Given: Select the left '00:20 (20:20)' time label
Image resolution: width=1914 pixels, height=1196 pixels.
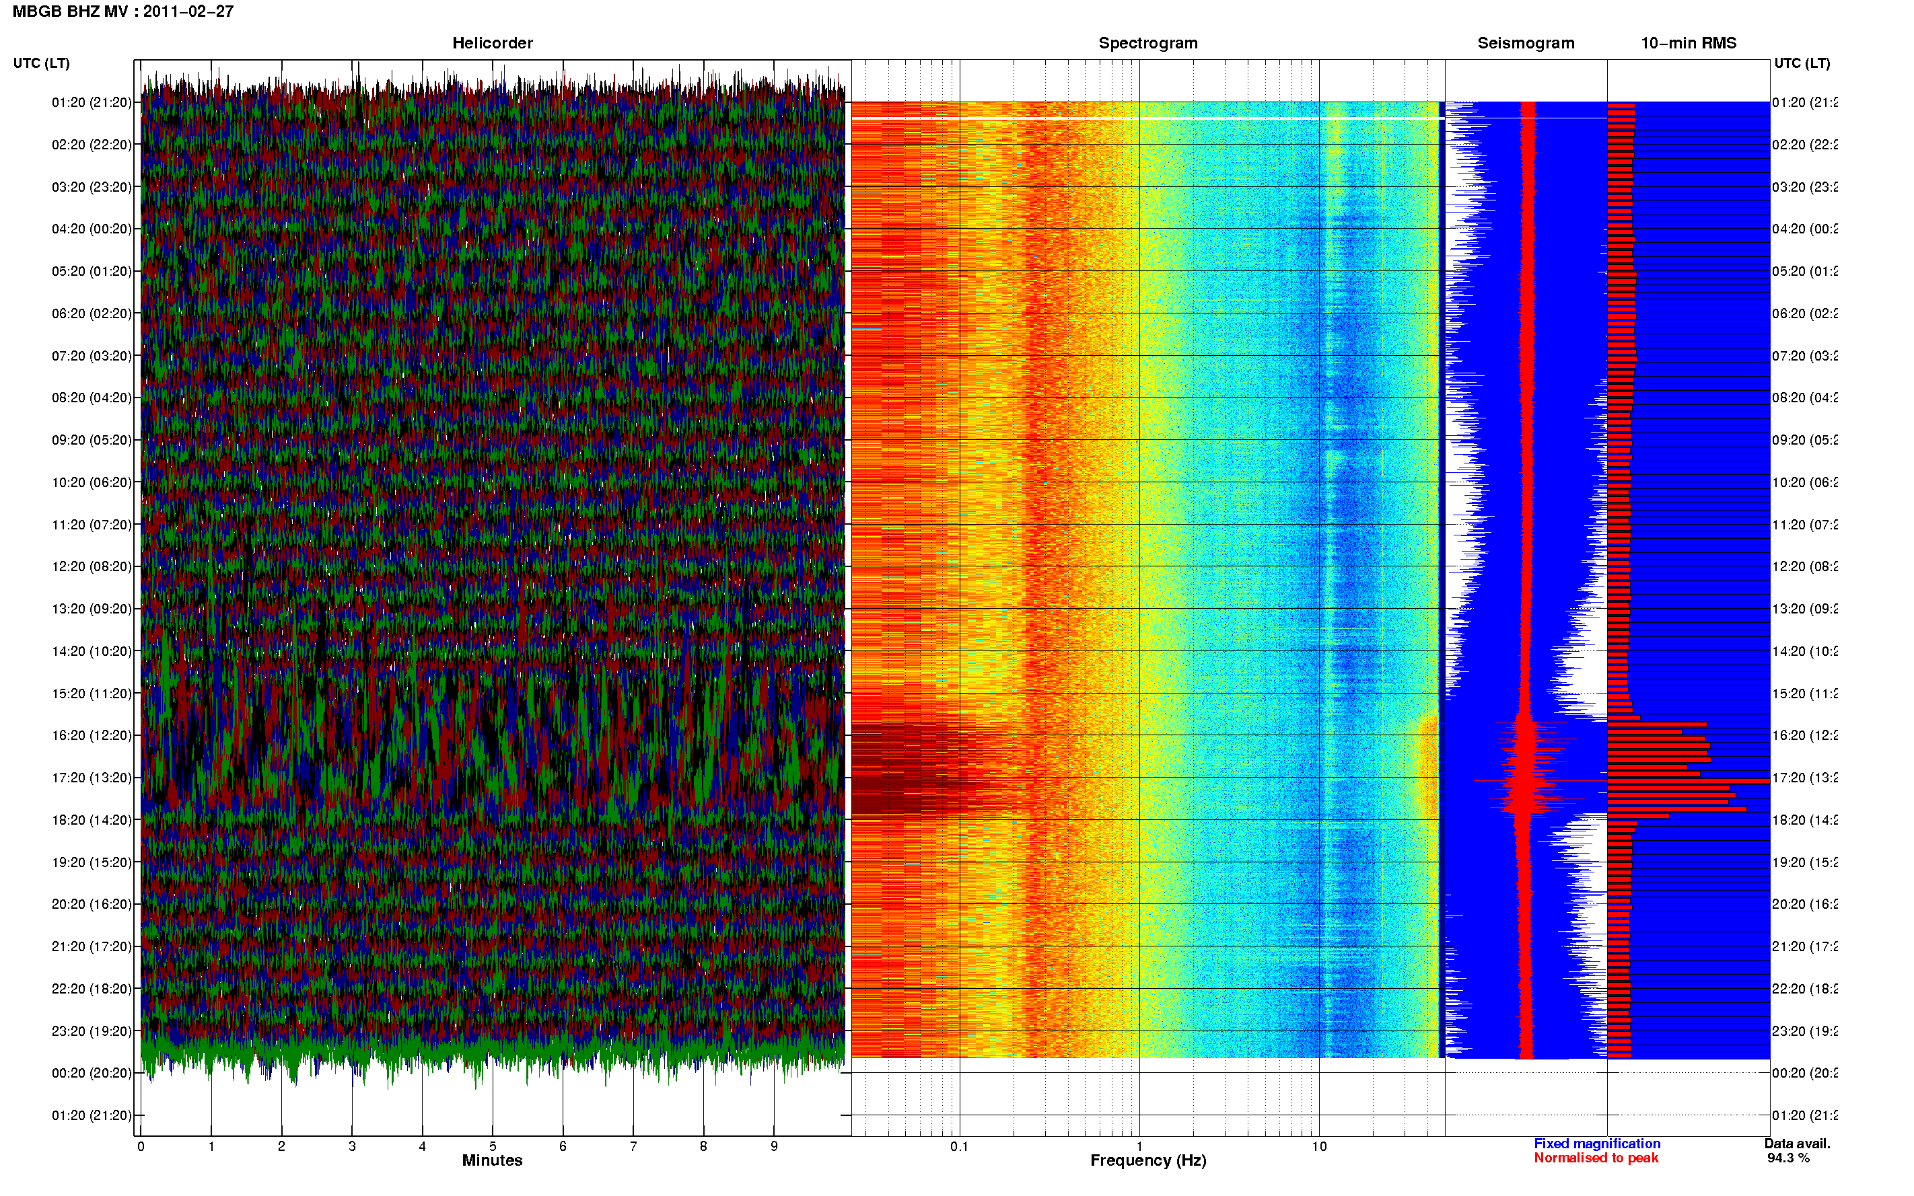Looking at the screenshot, I should (92, 1074).
